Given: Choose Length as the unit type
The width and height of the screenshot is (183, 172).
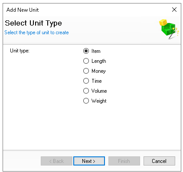Looking at the screenshot, I should [x=86, y=61].
